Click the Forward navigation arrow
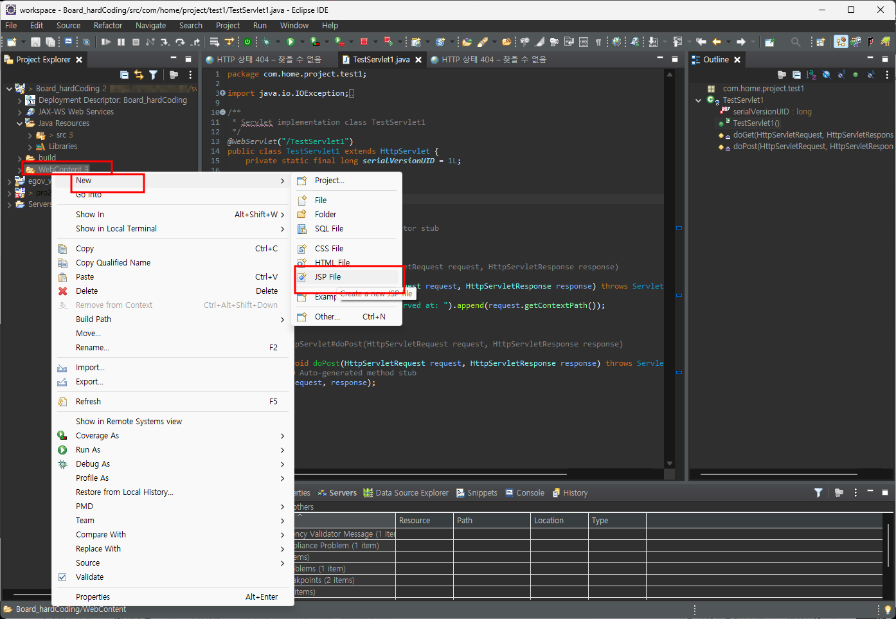Viewport: 896px width, 619px height. pos(741,42)
